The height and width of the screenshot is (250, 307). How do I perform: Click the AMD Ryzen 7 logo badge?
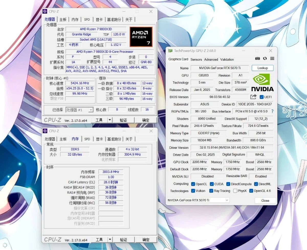(x=141, y=37)
